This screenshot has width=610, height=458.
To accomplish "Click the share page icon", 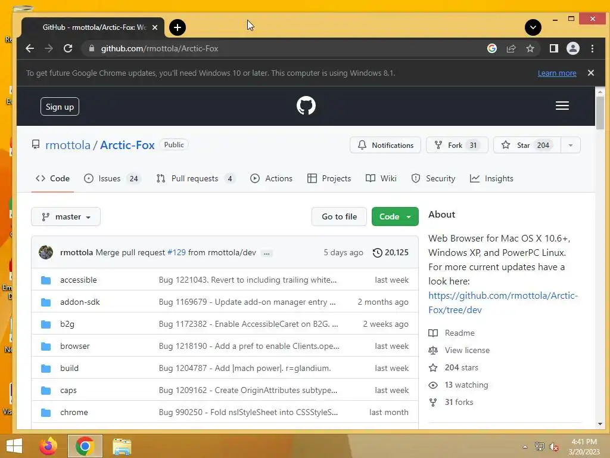I will [x=511, y=48].
